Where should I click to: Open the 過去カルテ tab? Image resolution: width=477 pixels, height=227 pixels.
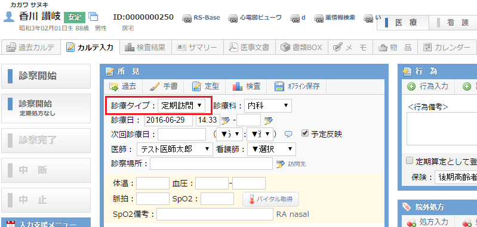[30, 47]
